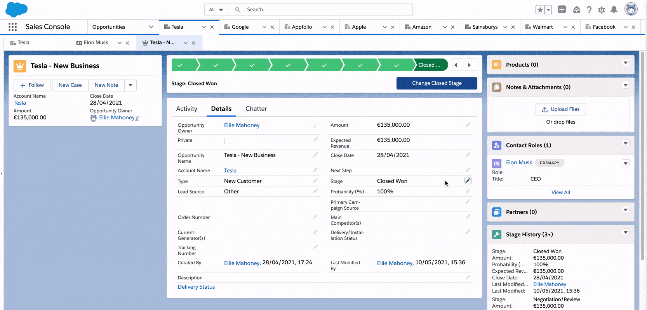Click Change Closed Stage button
The width and height of the screenshot is (647, 310).
tap(437, 83)
